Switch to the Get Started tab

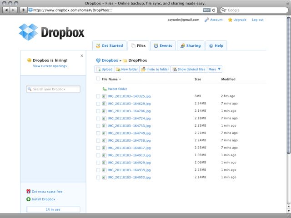109,45
